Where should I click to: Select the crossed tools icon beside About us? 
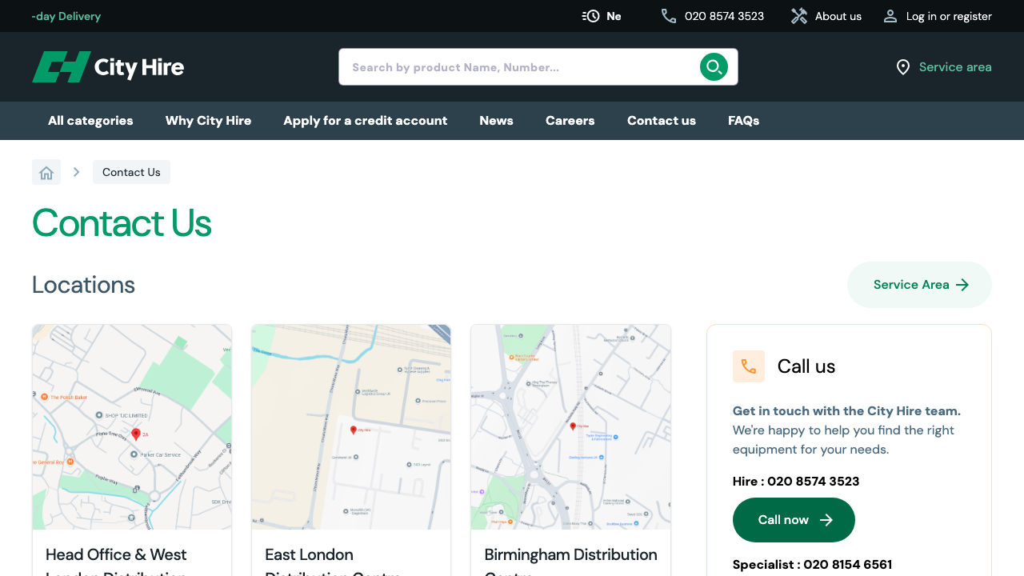[x=798, y=16]
